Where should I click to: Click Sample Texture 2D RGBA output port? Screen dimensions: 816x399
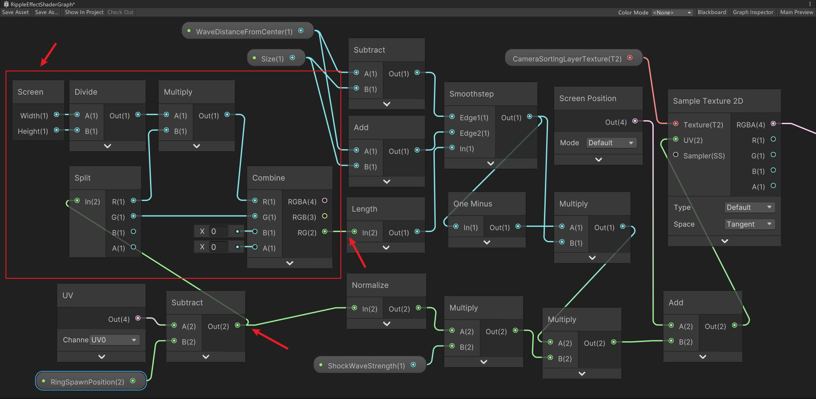[x=773, y=124]
